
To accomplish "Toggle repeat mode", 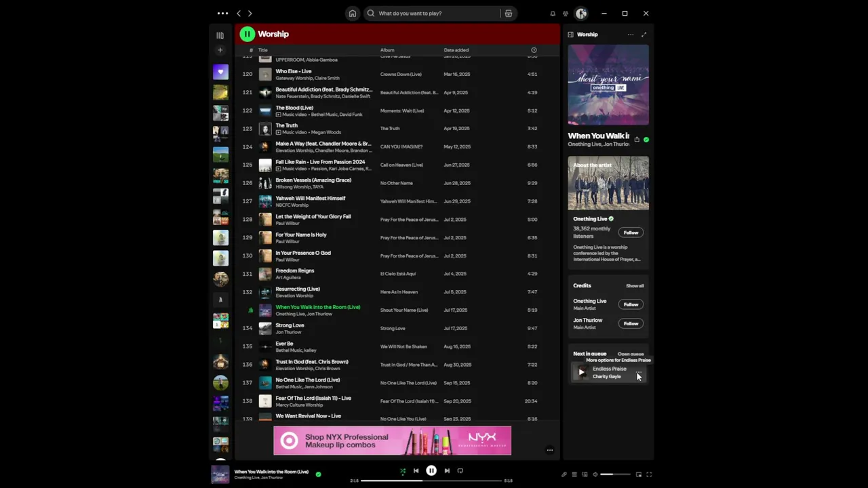I will click(x=460, y=471).
